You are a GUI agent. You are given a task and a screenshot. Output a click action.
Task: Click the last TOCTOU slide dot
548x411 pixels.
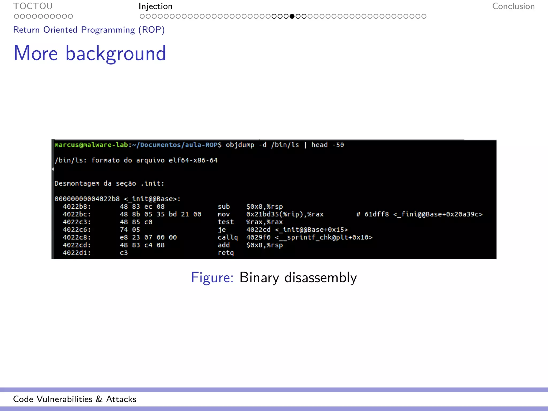pyautogui.click(x=70, y=16)
